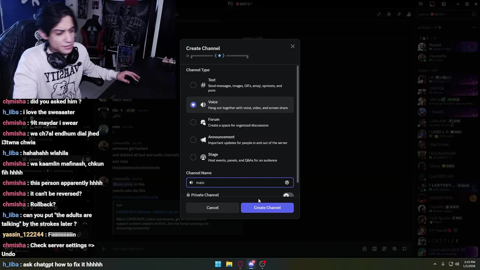Open pinned messages pin icon

[399, 14]
